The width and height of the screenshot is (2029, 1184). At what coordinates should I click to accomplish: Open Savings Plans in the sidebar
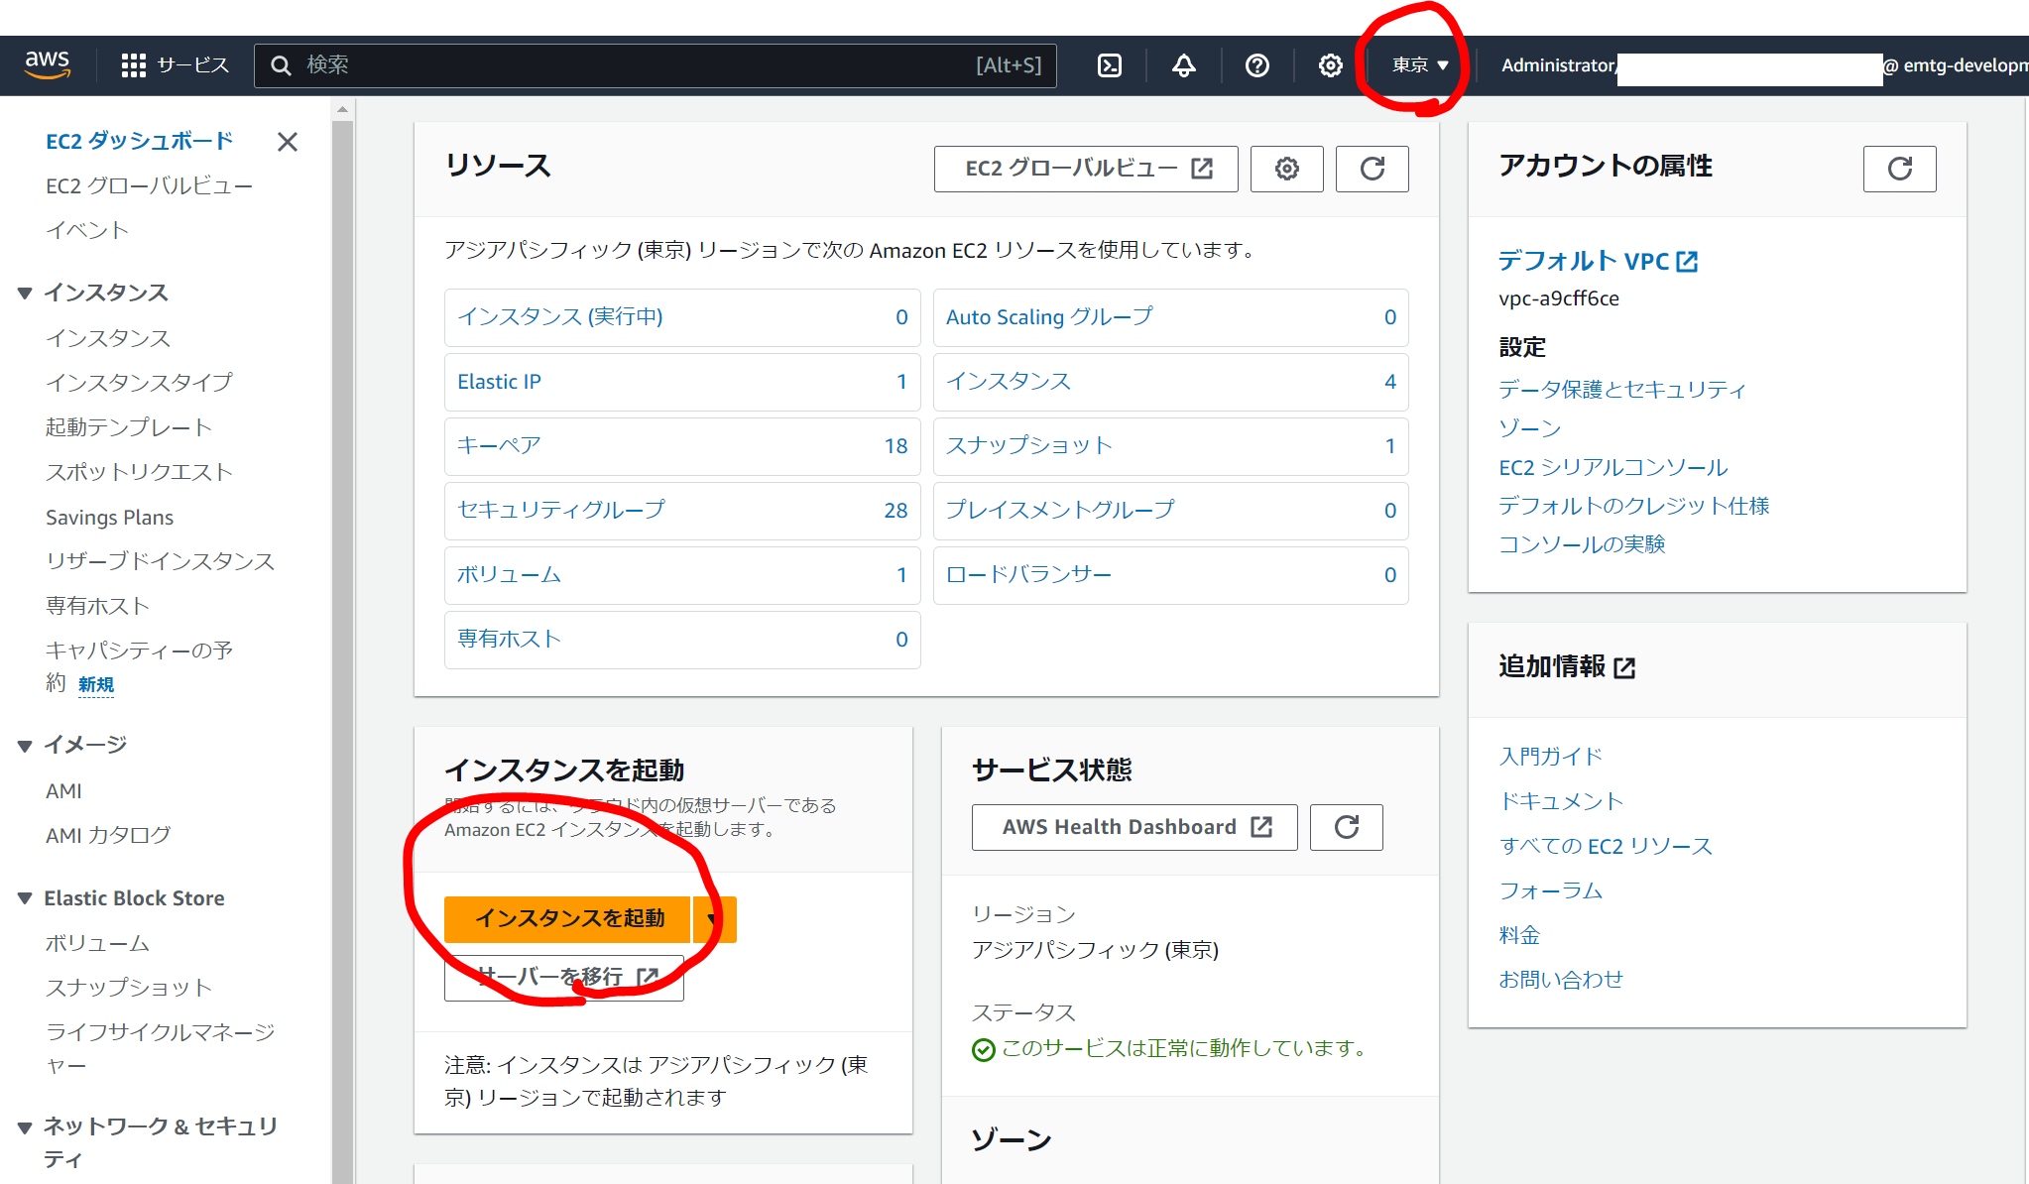pos(109,518)
